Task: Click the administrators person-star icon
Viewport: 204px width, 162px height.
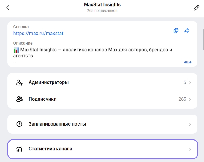Action: click(x=19, y=82)
